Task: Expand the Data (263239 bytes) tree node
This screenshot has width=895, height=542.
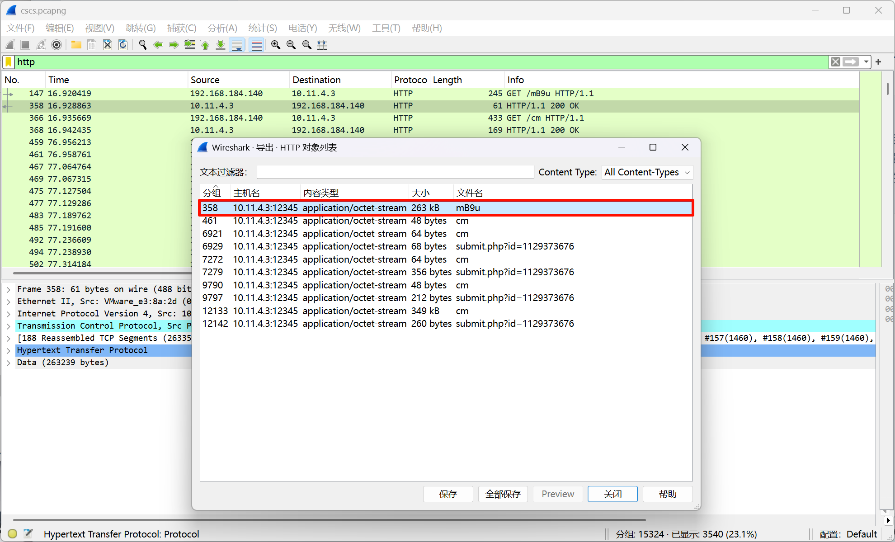Action: click(9, 363)
